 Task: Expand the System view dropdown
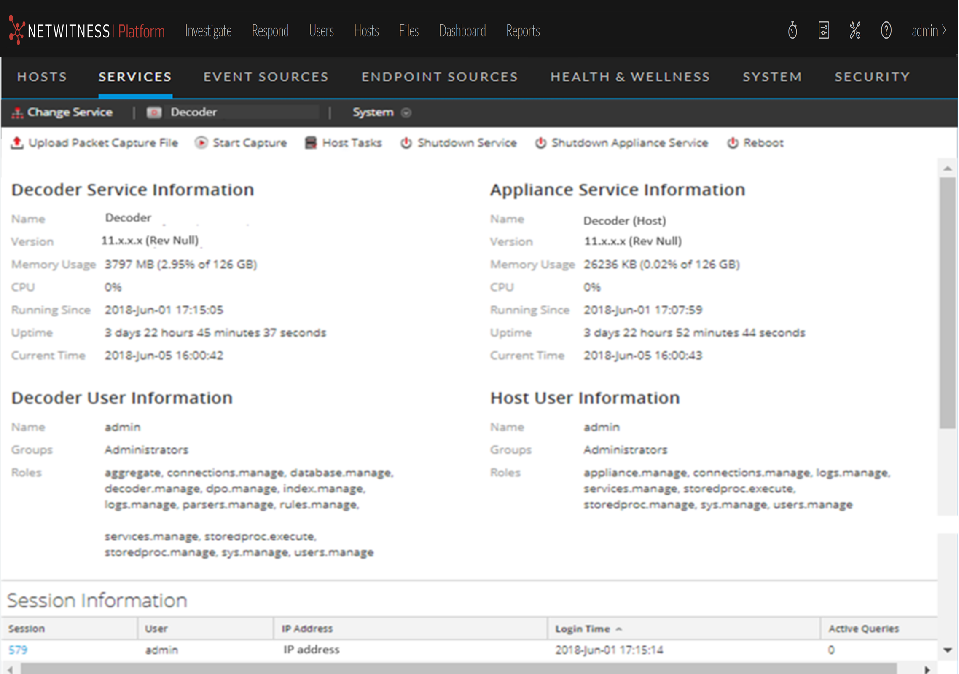(x=406, y=113)
